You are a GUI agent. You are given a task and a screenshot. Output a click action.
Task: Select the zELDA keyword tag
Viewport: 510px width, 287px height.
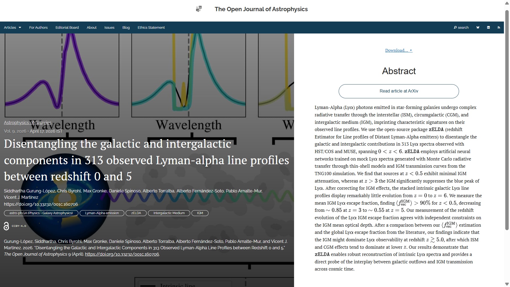(136, 213)
